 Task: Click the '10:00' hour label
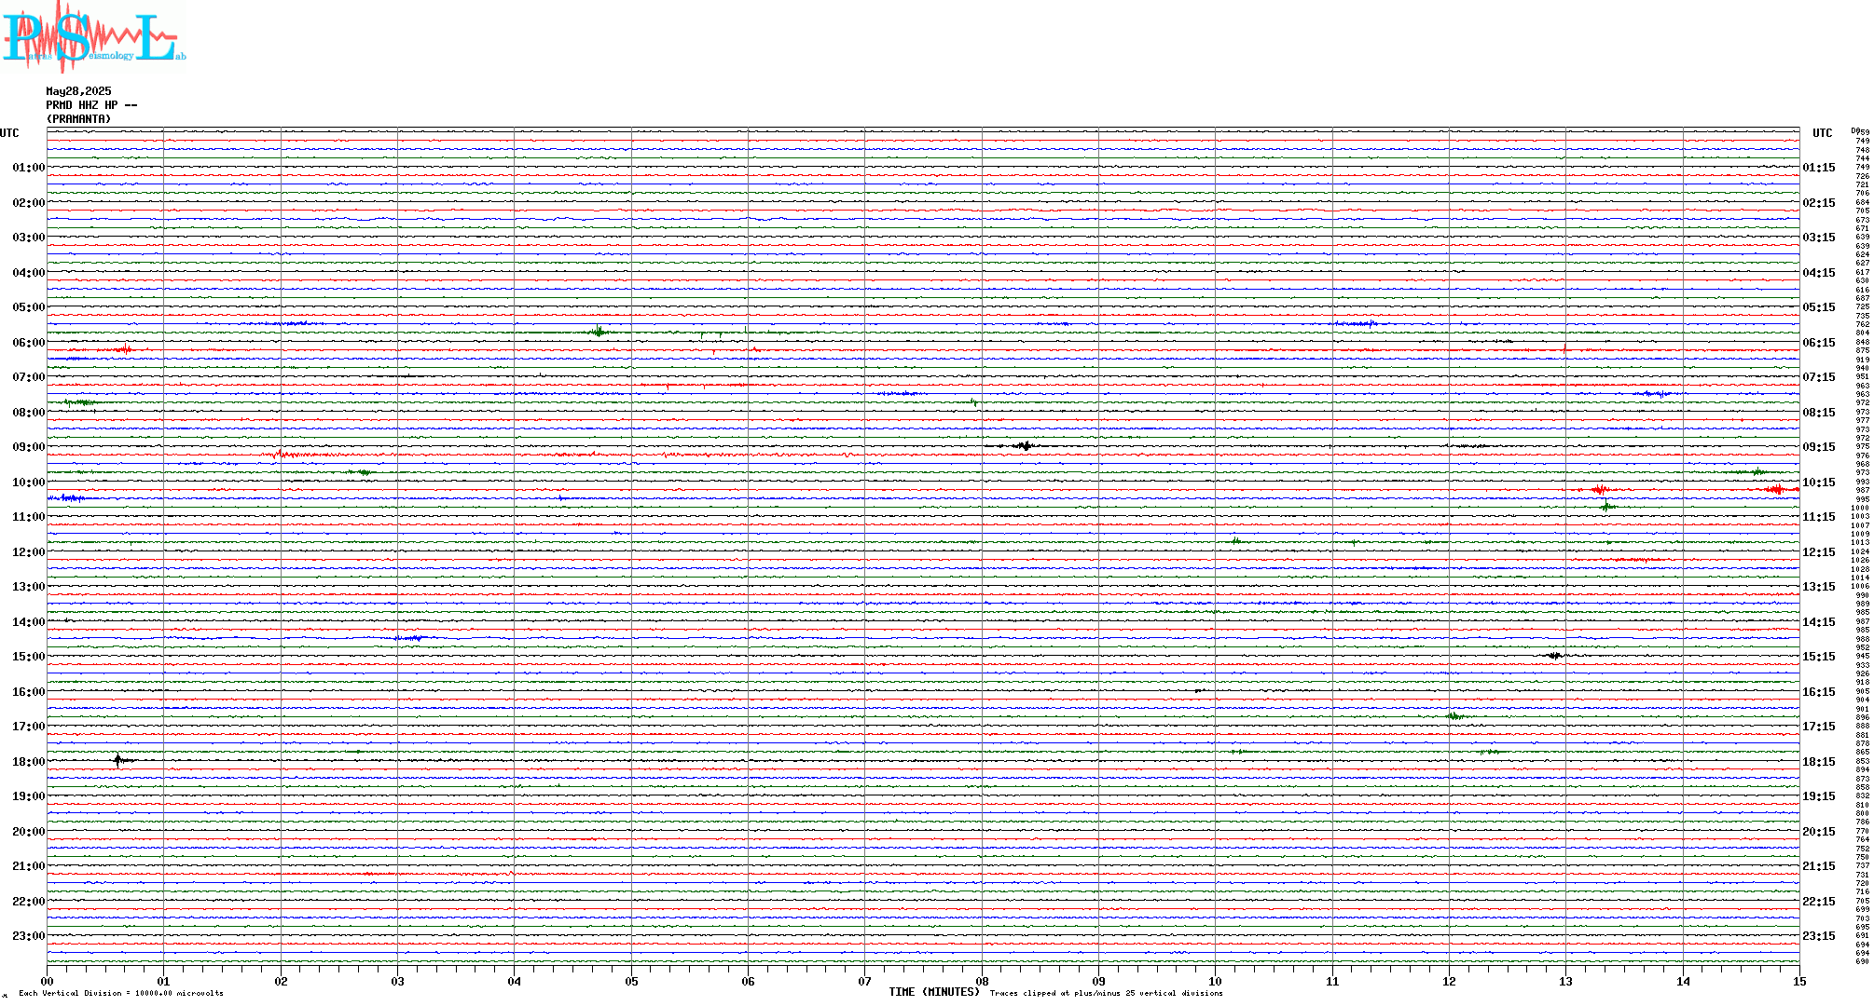coord(28,483)
